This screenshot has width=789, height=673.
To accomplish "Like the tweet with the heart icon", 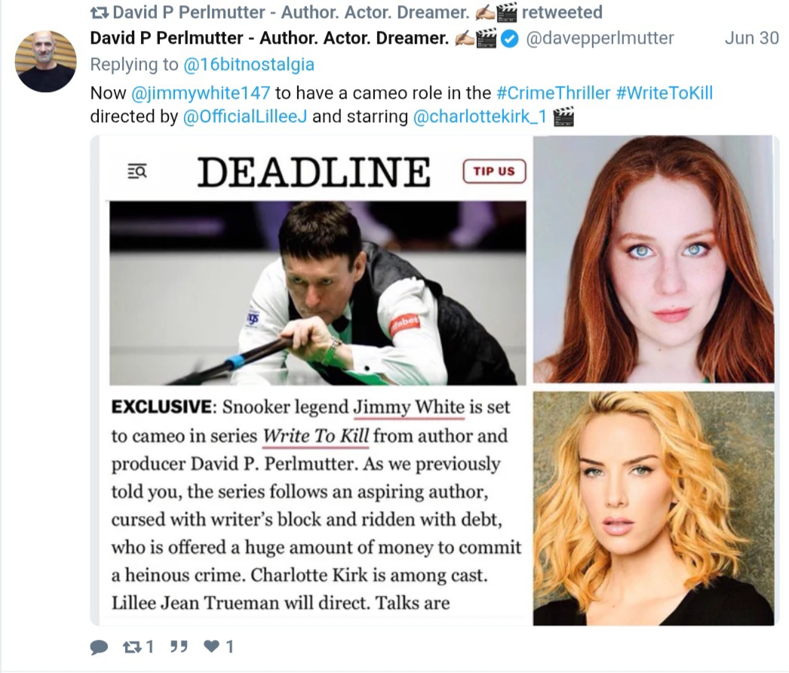I will click(212, 646).
